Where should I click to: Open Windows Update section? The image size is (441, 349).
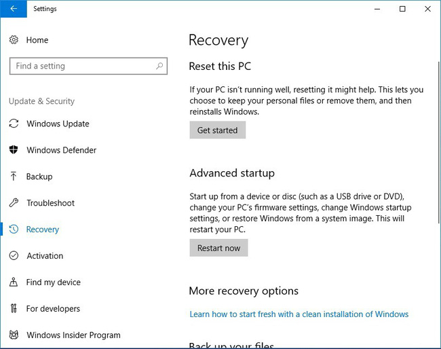(58, 124)
